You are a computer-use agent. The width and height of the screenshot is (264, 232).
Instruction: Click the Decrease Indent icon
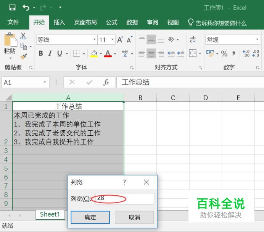click(x=171, y=53)
